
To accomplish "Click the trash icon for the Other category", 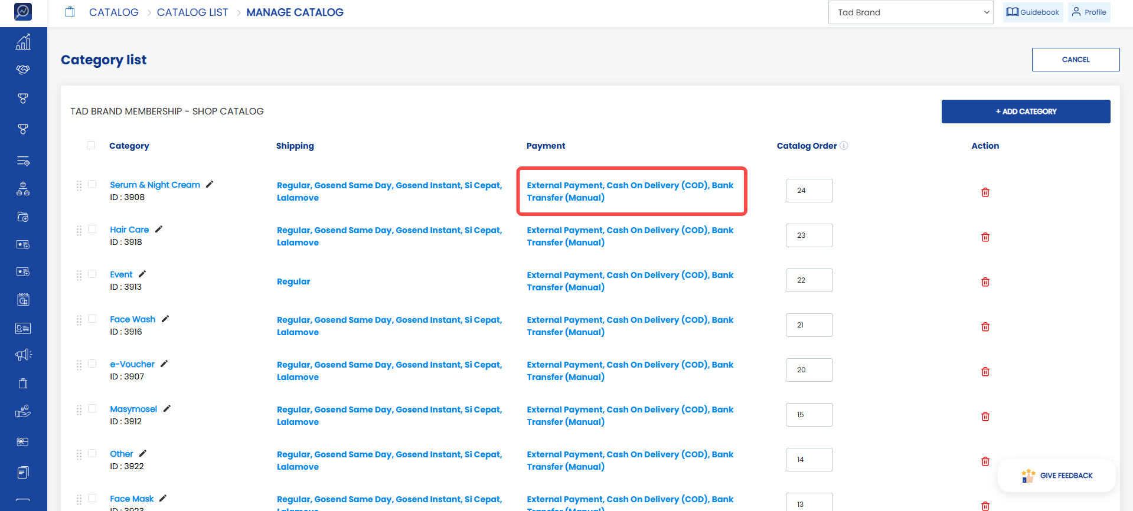I will (985, 461).
